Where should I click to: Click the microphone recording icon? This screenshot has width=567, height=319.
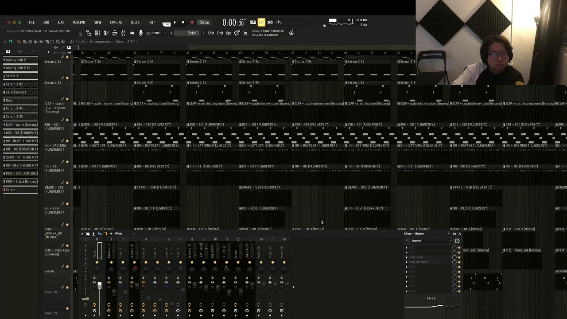(x=141, y=33)
